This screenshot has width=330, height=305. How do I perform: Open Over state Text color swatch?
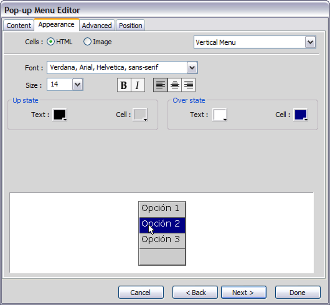[220, 115]
